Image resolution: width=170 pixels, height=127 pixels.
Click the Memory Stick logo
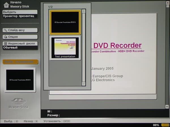[19, 103]
